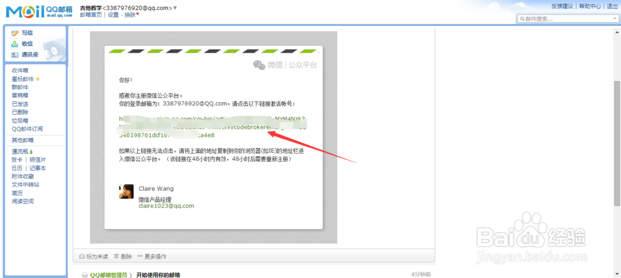
Task: Open 其他邮箱 other mailboxes
Action: coord(22,140)
